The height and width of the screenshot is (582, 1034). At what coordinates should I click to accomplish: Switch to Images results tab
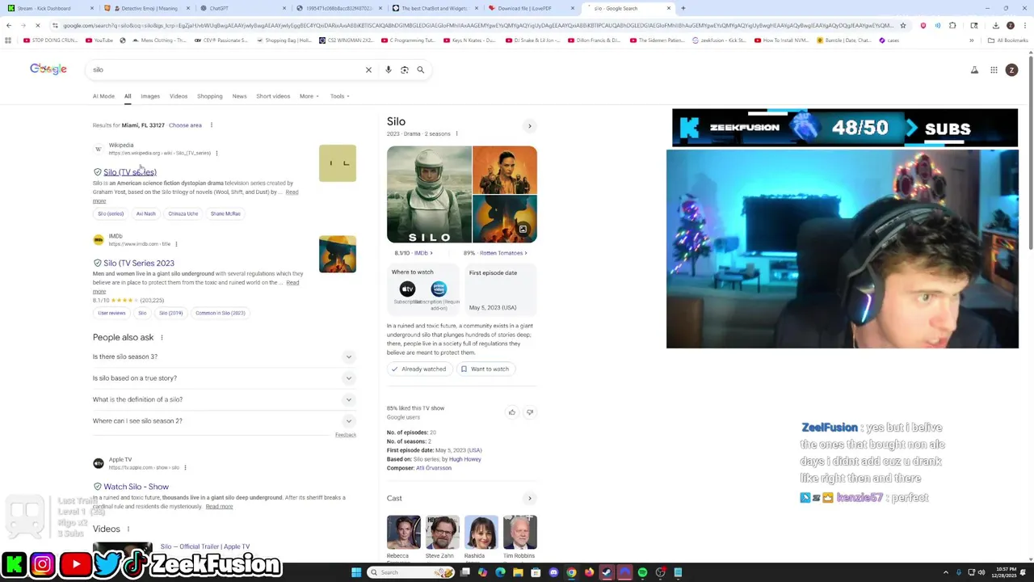[150, 96]
